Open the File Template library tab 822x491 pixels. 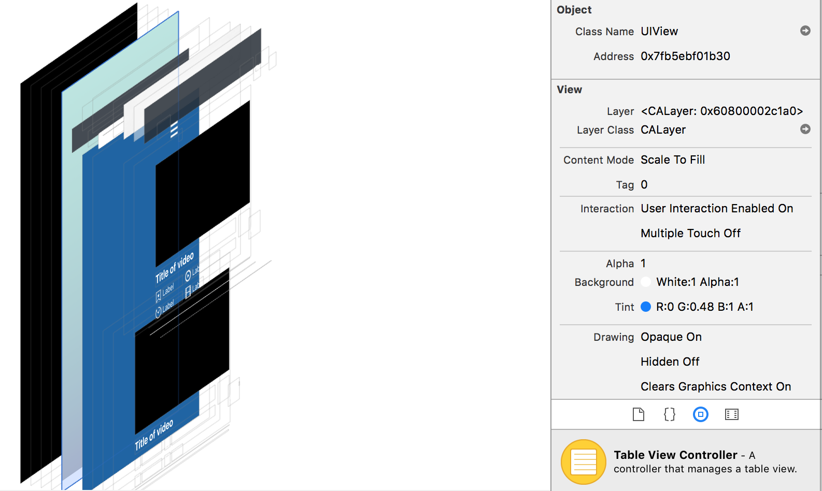click(x=638, y=414)
